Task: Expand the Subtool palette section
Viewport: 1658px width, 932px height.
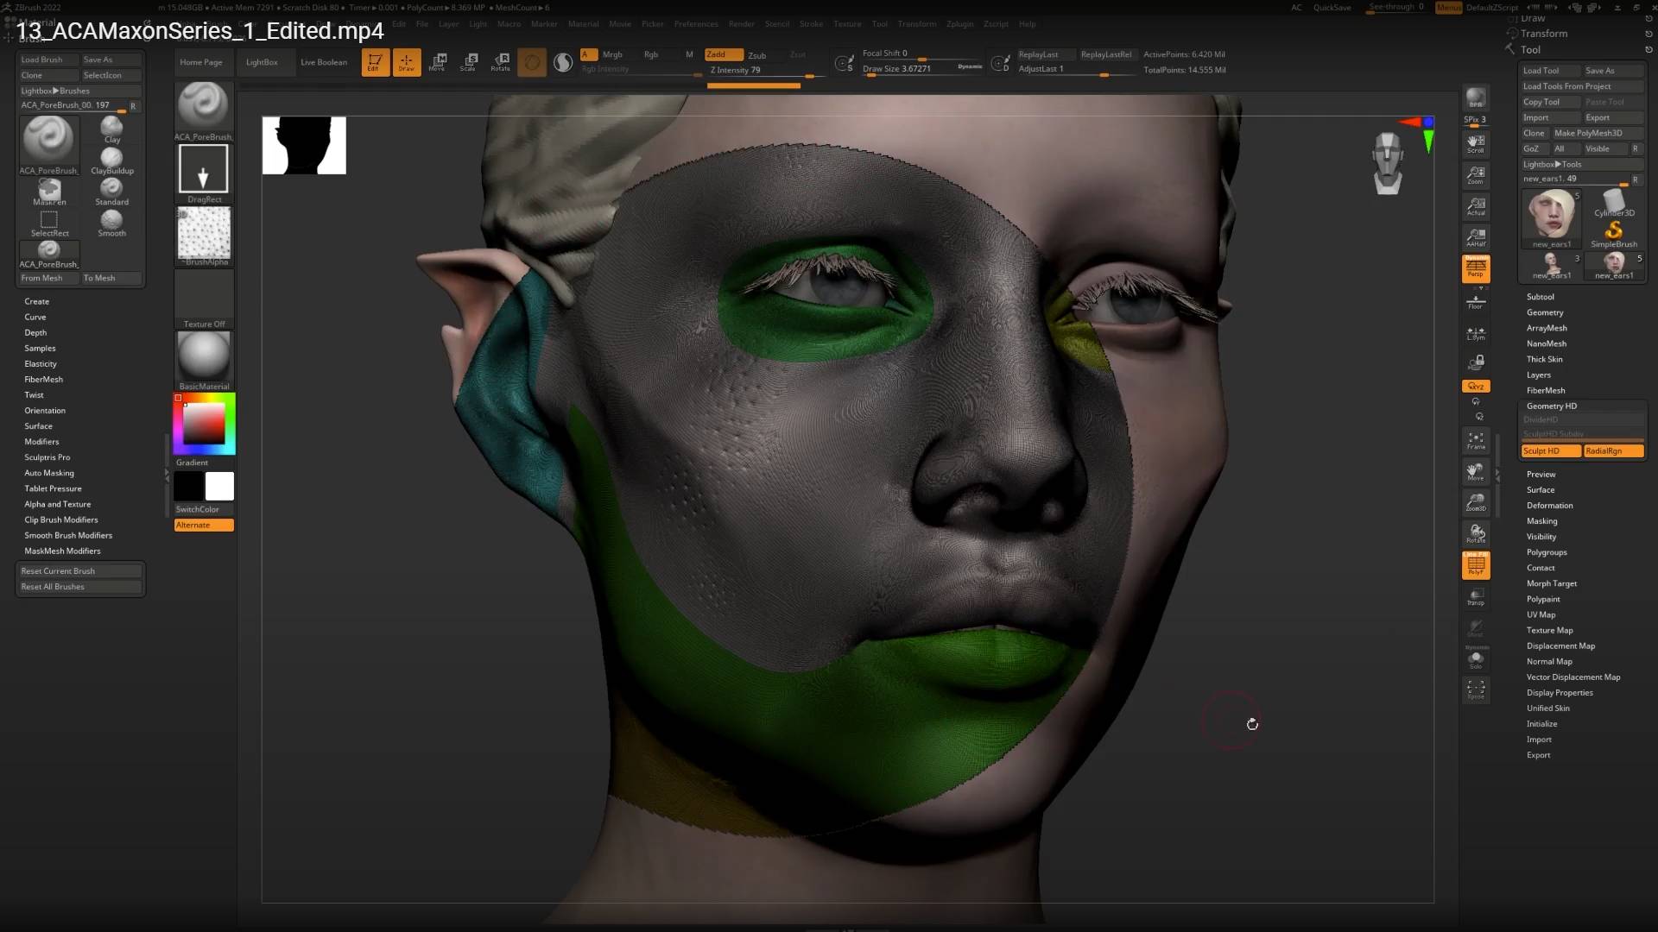Action: coord(1540,297)
